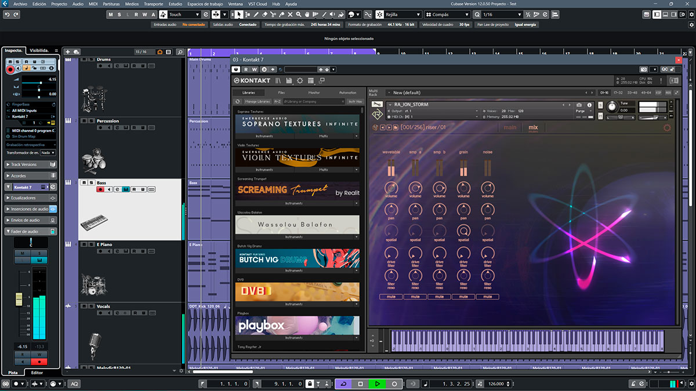Click the inspector channel volume fader
The width and height of the screenshot is (696, 391).
click(19, 299)
